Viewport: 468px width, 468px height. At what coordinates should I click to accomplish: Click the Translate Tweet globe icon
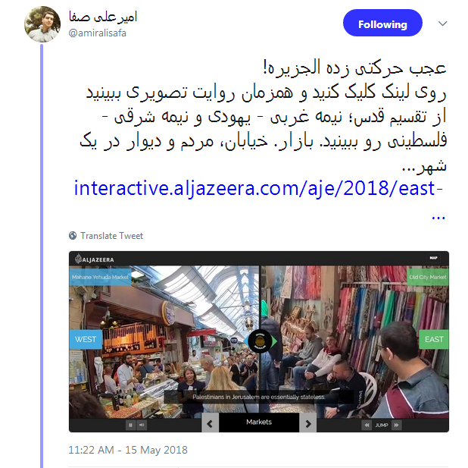[x=73, y=236]
